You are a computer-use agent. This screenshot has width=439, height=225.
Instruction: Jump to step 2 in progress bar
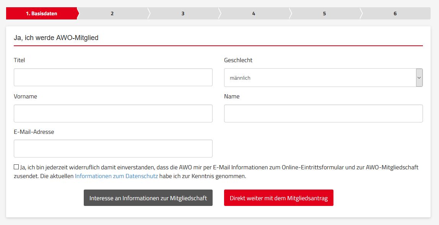click(x=112, y=13)
